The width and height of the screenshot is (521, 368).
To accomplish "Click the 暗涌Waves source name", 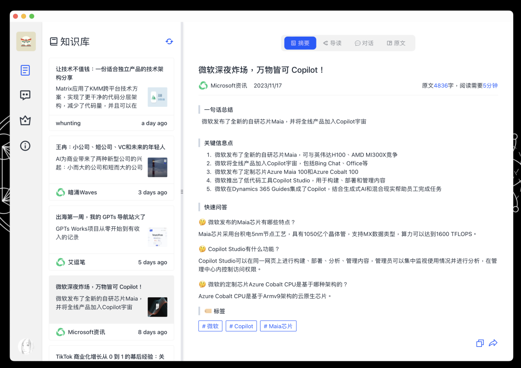I will (82, 193).
